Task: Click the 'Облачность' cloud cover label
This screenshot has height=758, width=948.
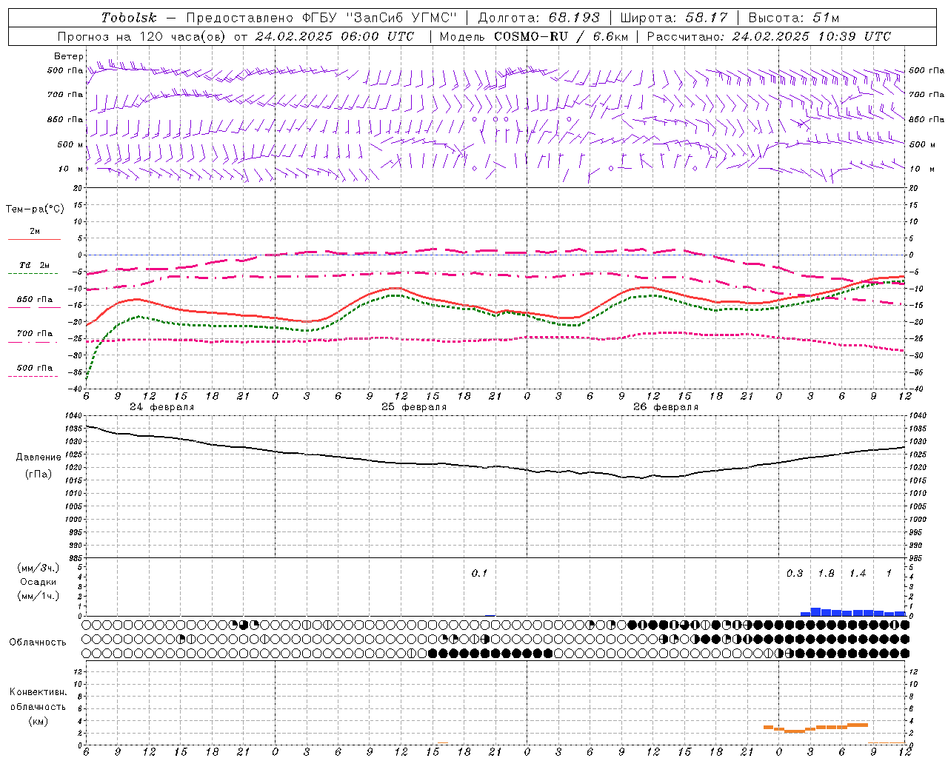Action: (38, 643)
